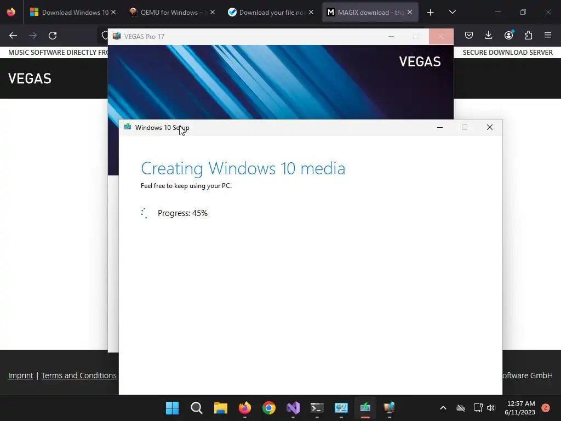This screenshot has height=421, width=561.
Task: Open the Imprint link
Action: coord(21,376)
